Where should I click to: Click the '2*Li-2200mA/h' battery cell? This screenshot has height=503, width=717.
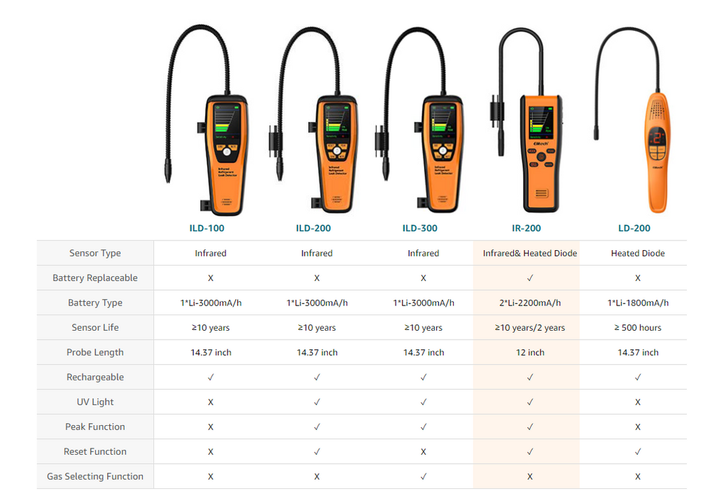(530, 303)
